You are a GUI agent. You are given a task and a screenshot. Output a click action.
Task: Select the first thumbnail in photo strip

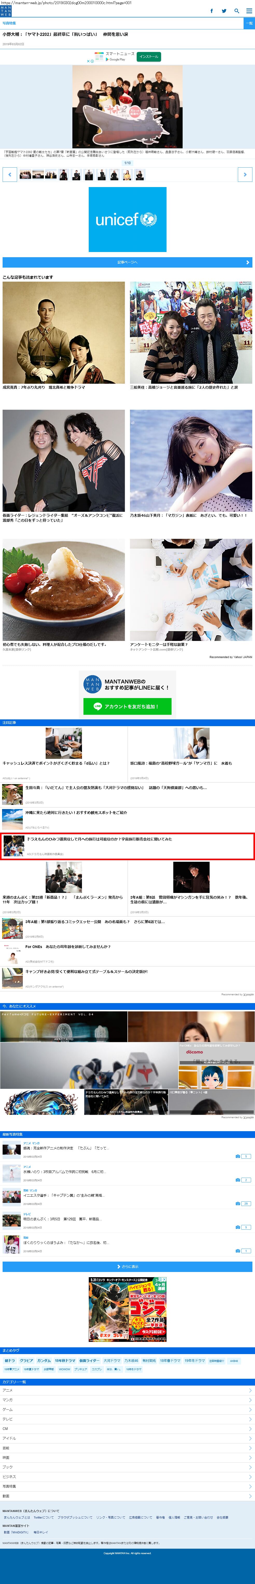pyautogui.click(x=25, y=175)
